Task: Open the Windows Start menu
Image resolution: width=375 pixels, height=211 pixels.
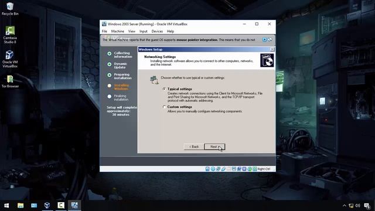Action: (x=6, y=205)
